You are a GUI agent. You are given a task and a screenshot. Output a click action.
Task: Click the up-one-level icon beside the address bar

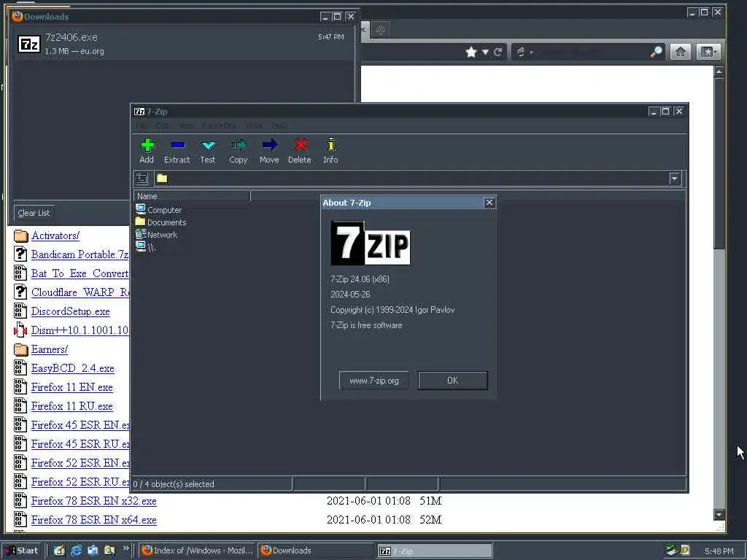tap(142, 179)
